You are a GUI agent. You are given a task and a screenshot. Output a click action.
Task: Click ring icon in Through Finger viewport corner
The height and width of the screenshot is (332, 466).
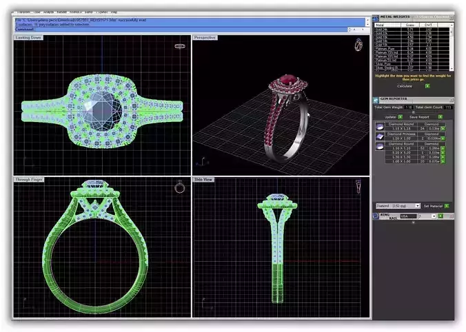click(179, 187)
